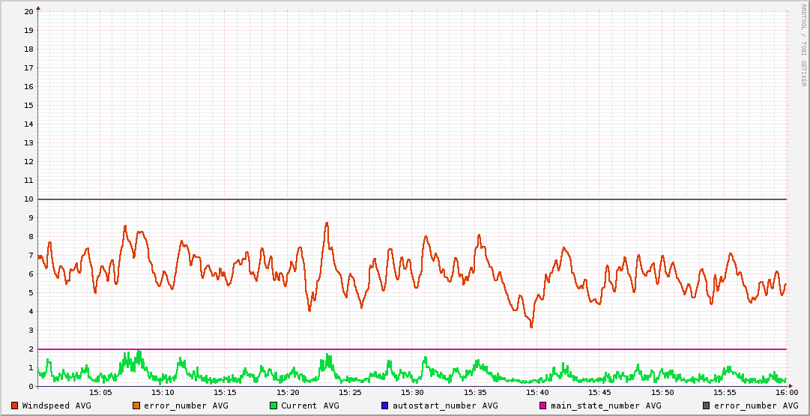Select the Windspeed AVG legend label
This screenshot has width=810, height=416.
tap(57, 406)
